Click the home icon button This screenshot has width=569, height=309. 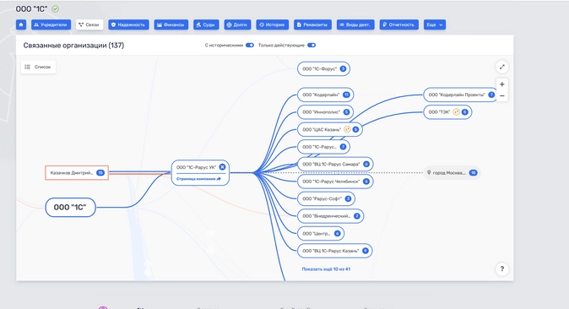pos(21,24)
